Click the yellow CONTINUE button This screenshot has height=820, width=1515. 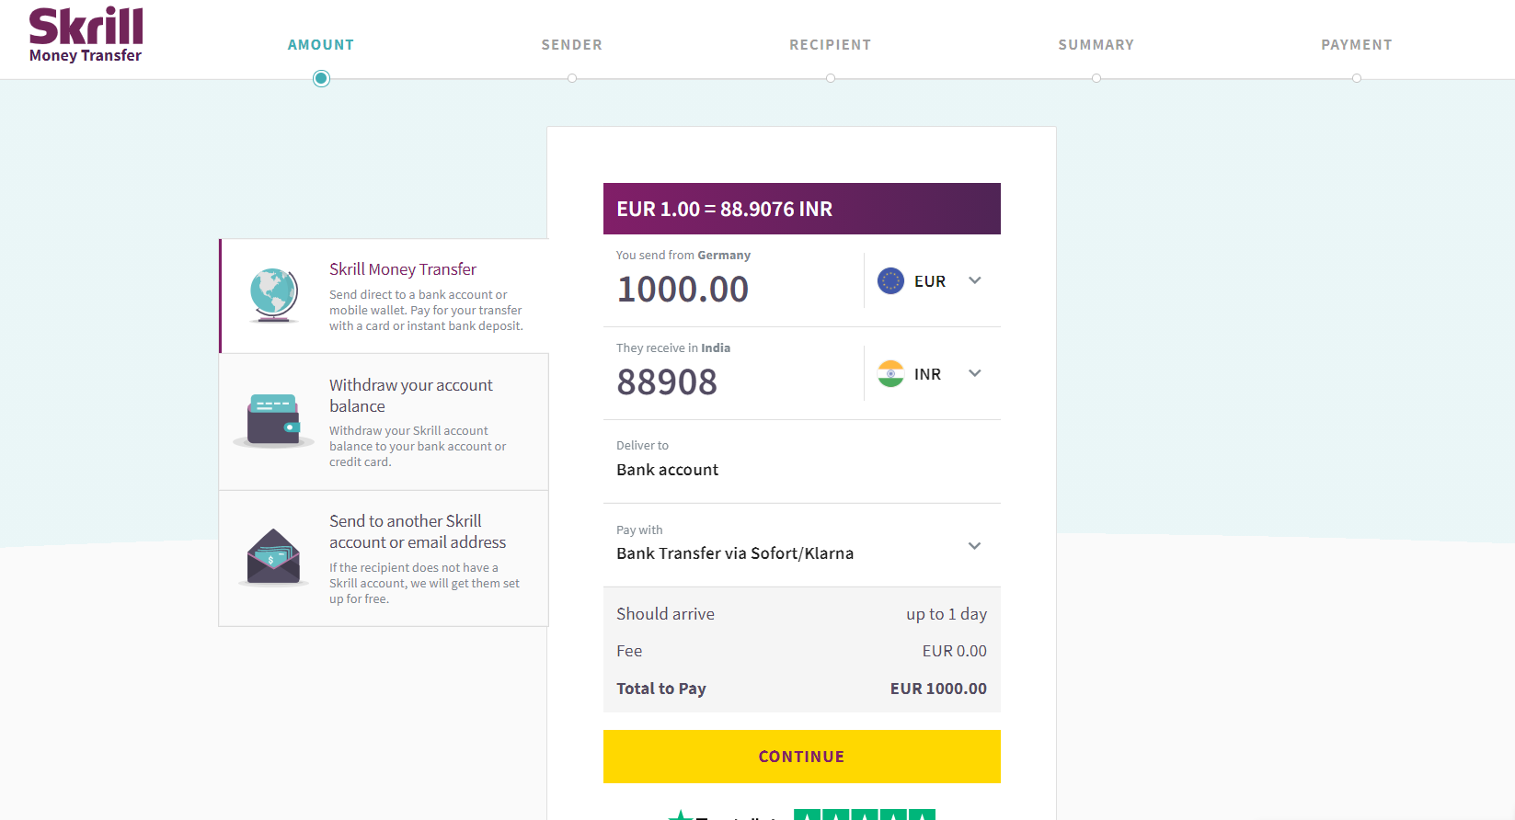[802, 757]
